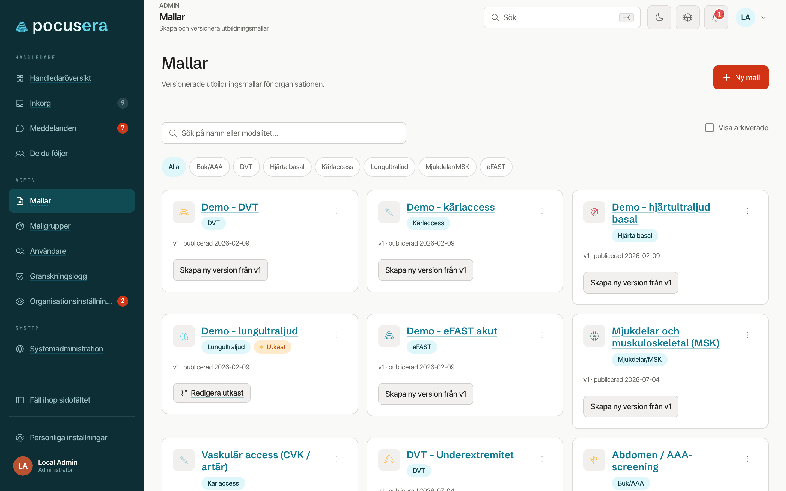Open options menu for Demo - eFAST akut

point(542,335)
